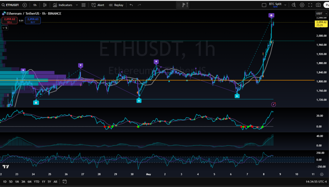Click the red SELL 2,059.62 button

coord(10,20)
